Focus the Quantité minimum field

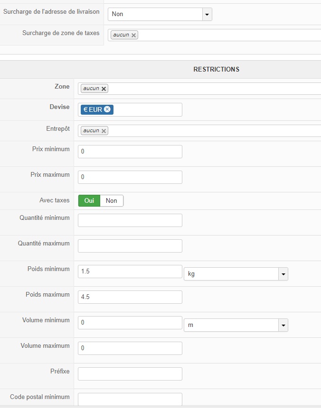[x=130, y=220]
